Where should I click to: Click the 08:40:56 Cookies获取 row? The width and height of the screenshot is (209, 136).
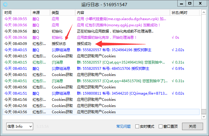101,87
